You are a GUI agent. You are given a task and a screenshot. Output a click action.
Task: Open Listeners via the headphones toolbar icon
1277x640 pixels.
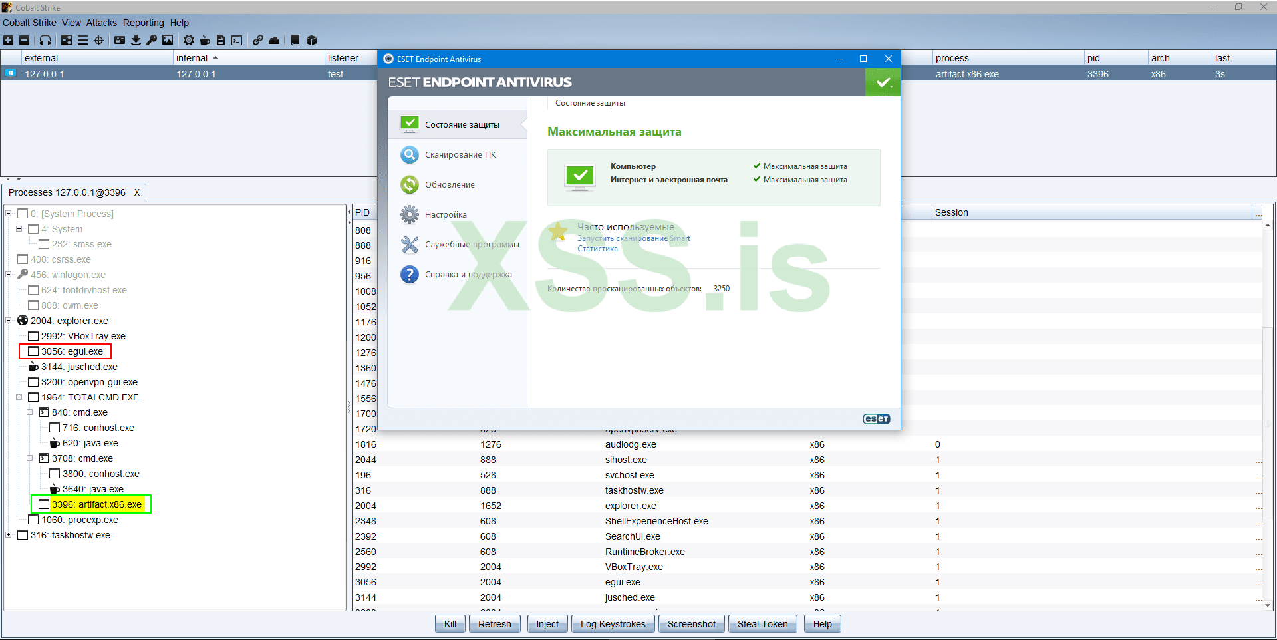[x=45, y=41]
